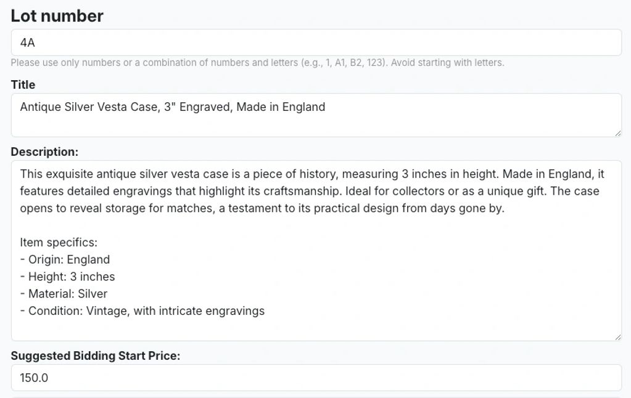Click the '- Condition: Vintage' description line
This screenshot has height=398, width=631.
[142, 311]
